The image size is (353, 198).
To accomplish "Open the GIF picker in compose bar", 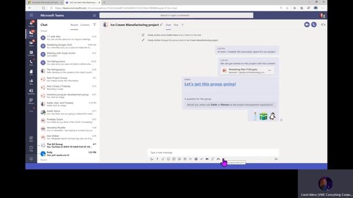I will pos(174,159).
